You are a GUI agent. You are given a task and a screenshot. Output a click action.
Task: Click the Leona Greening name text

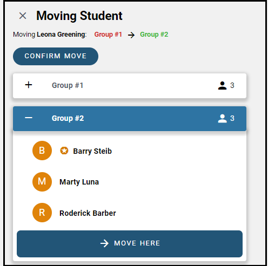[x=62, y=35]
